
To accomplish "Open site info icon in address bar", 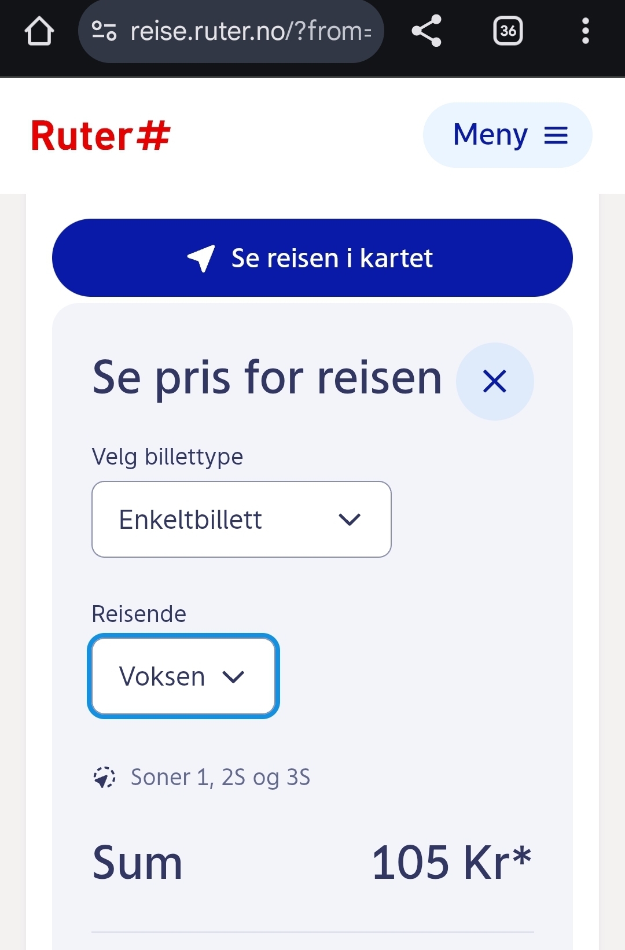I will click(x=104, y=31).
